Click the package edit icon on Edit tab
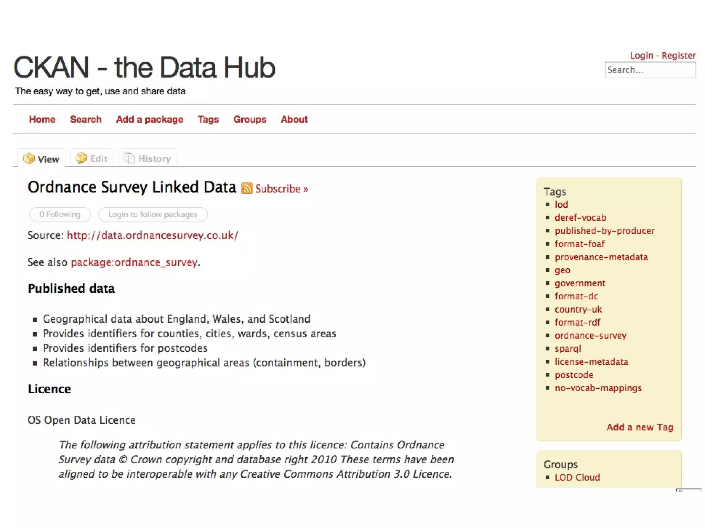Image resolution: width=705 pixels, height=529 pixels. pos(81,158)
